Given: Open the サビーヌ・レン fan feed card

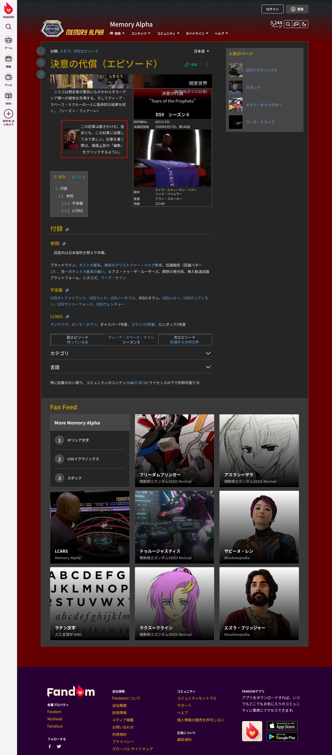Looking at the screenshot, I should pos(259,527).
